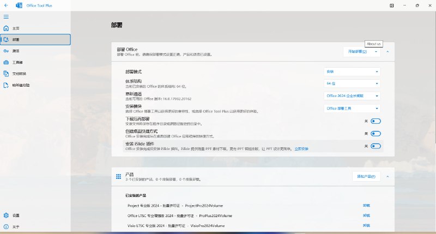Collapse the 产品 section chevron

click(x=387, y=176)
